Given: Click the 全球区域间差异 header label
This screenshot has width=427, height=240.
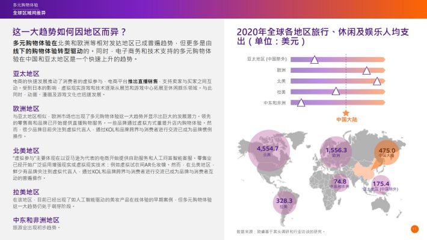Looking at the screenshot, I should (x=29, y=13).
